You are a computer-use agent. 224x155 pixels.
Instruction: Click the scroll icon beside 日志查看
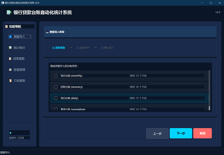[10, 81]
